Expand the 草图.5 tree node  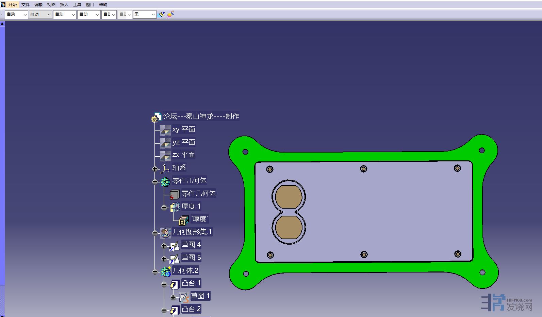click(164, 259)
